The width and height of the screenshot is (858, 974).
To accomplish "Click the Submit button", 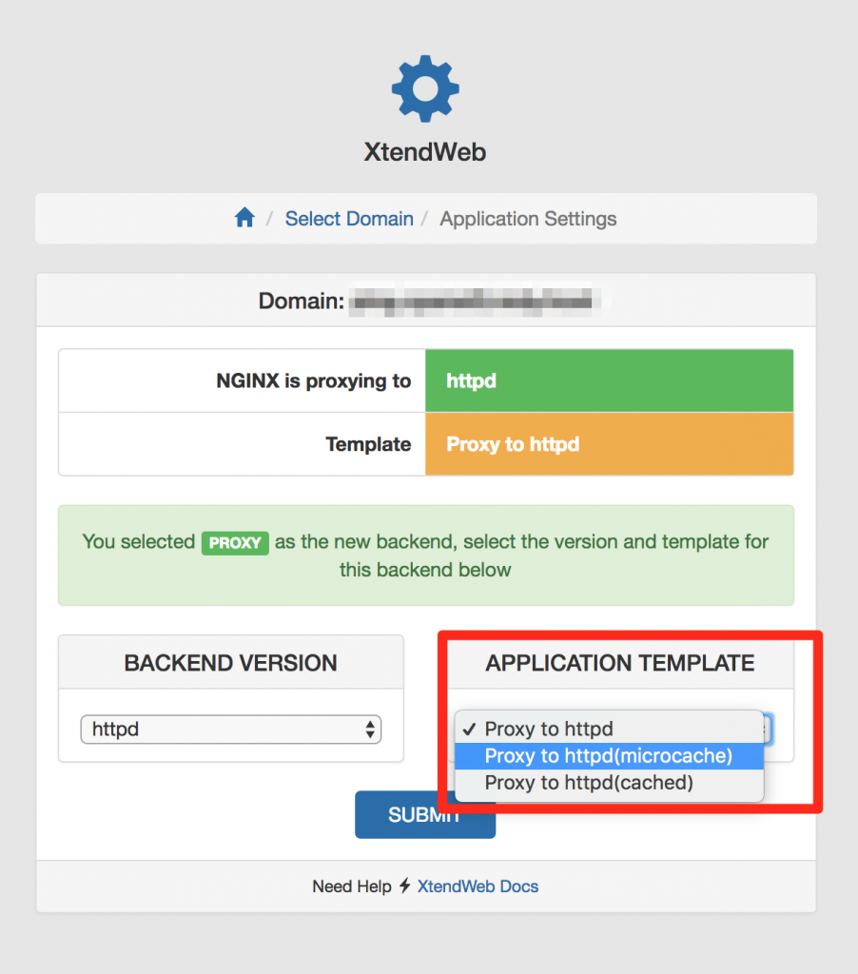I will click(x=425, y=814).
